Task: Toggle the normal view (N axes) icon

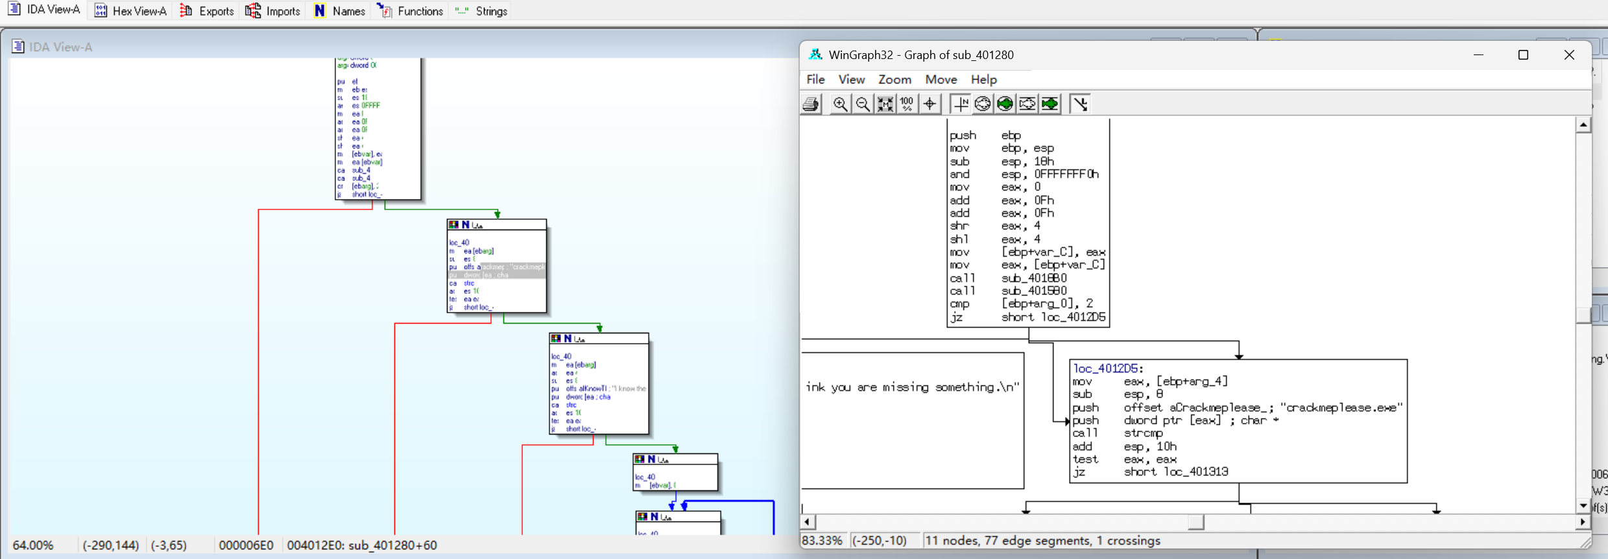Action: (x=961, y=104)
